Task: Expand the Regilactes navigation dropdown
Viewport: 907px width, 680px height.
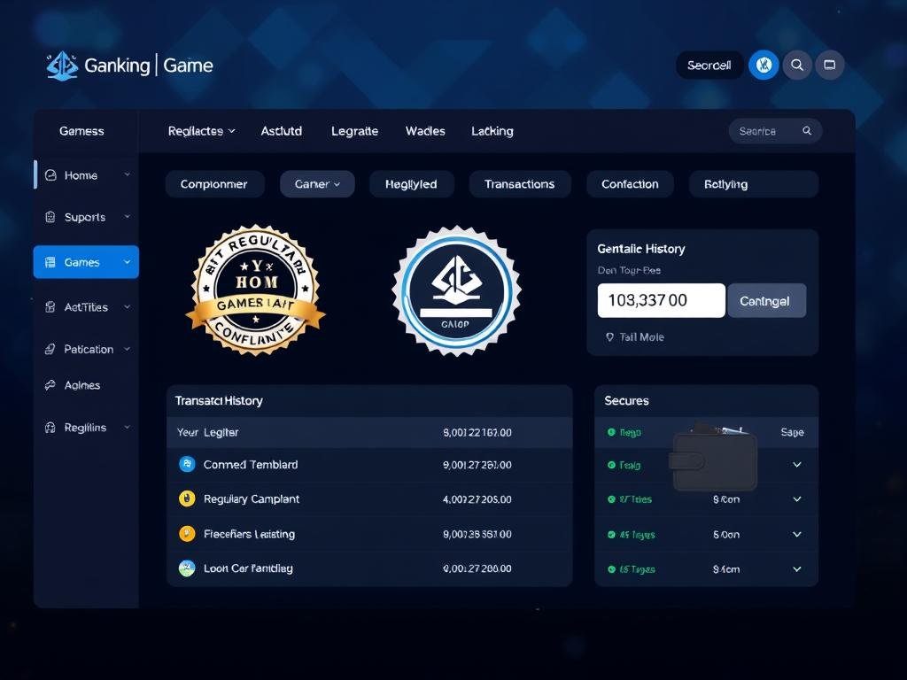Action: click(200, 130)
